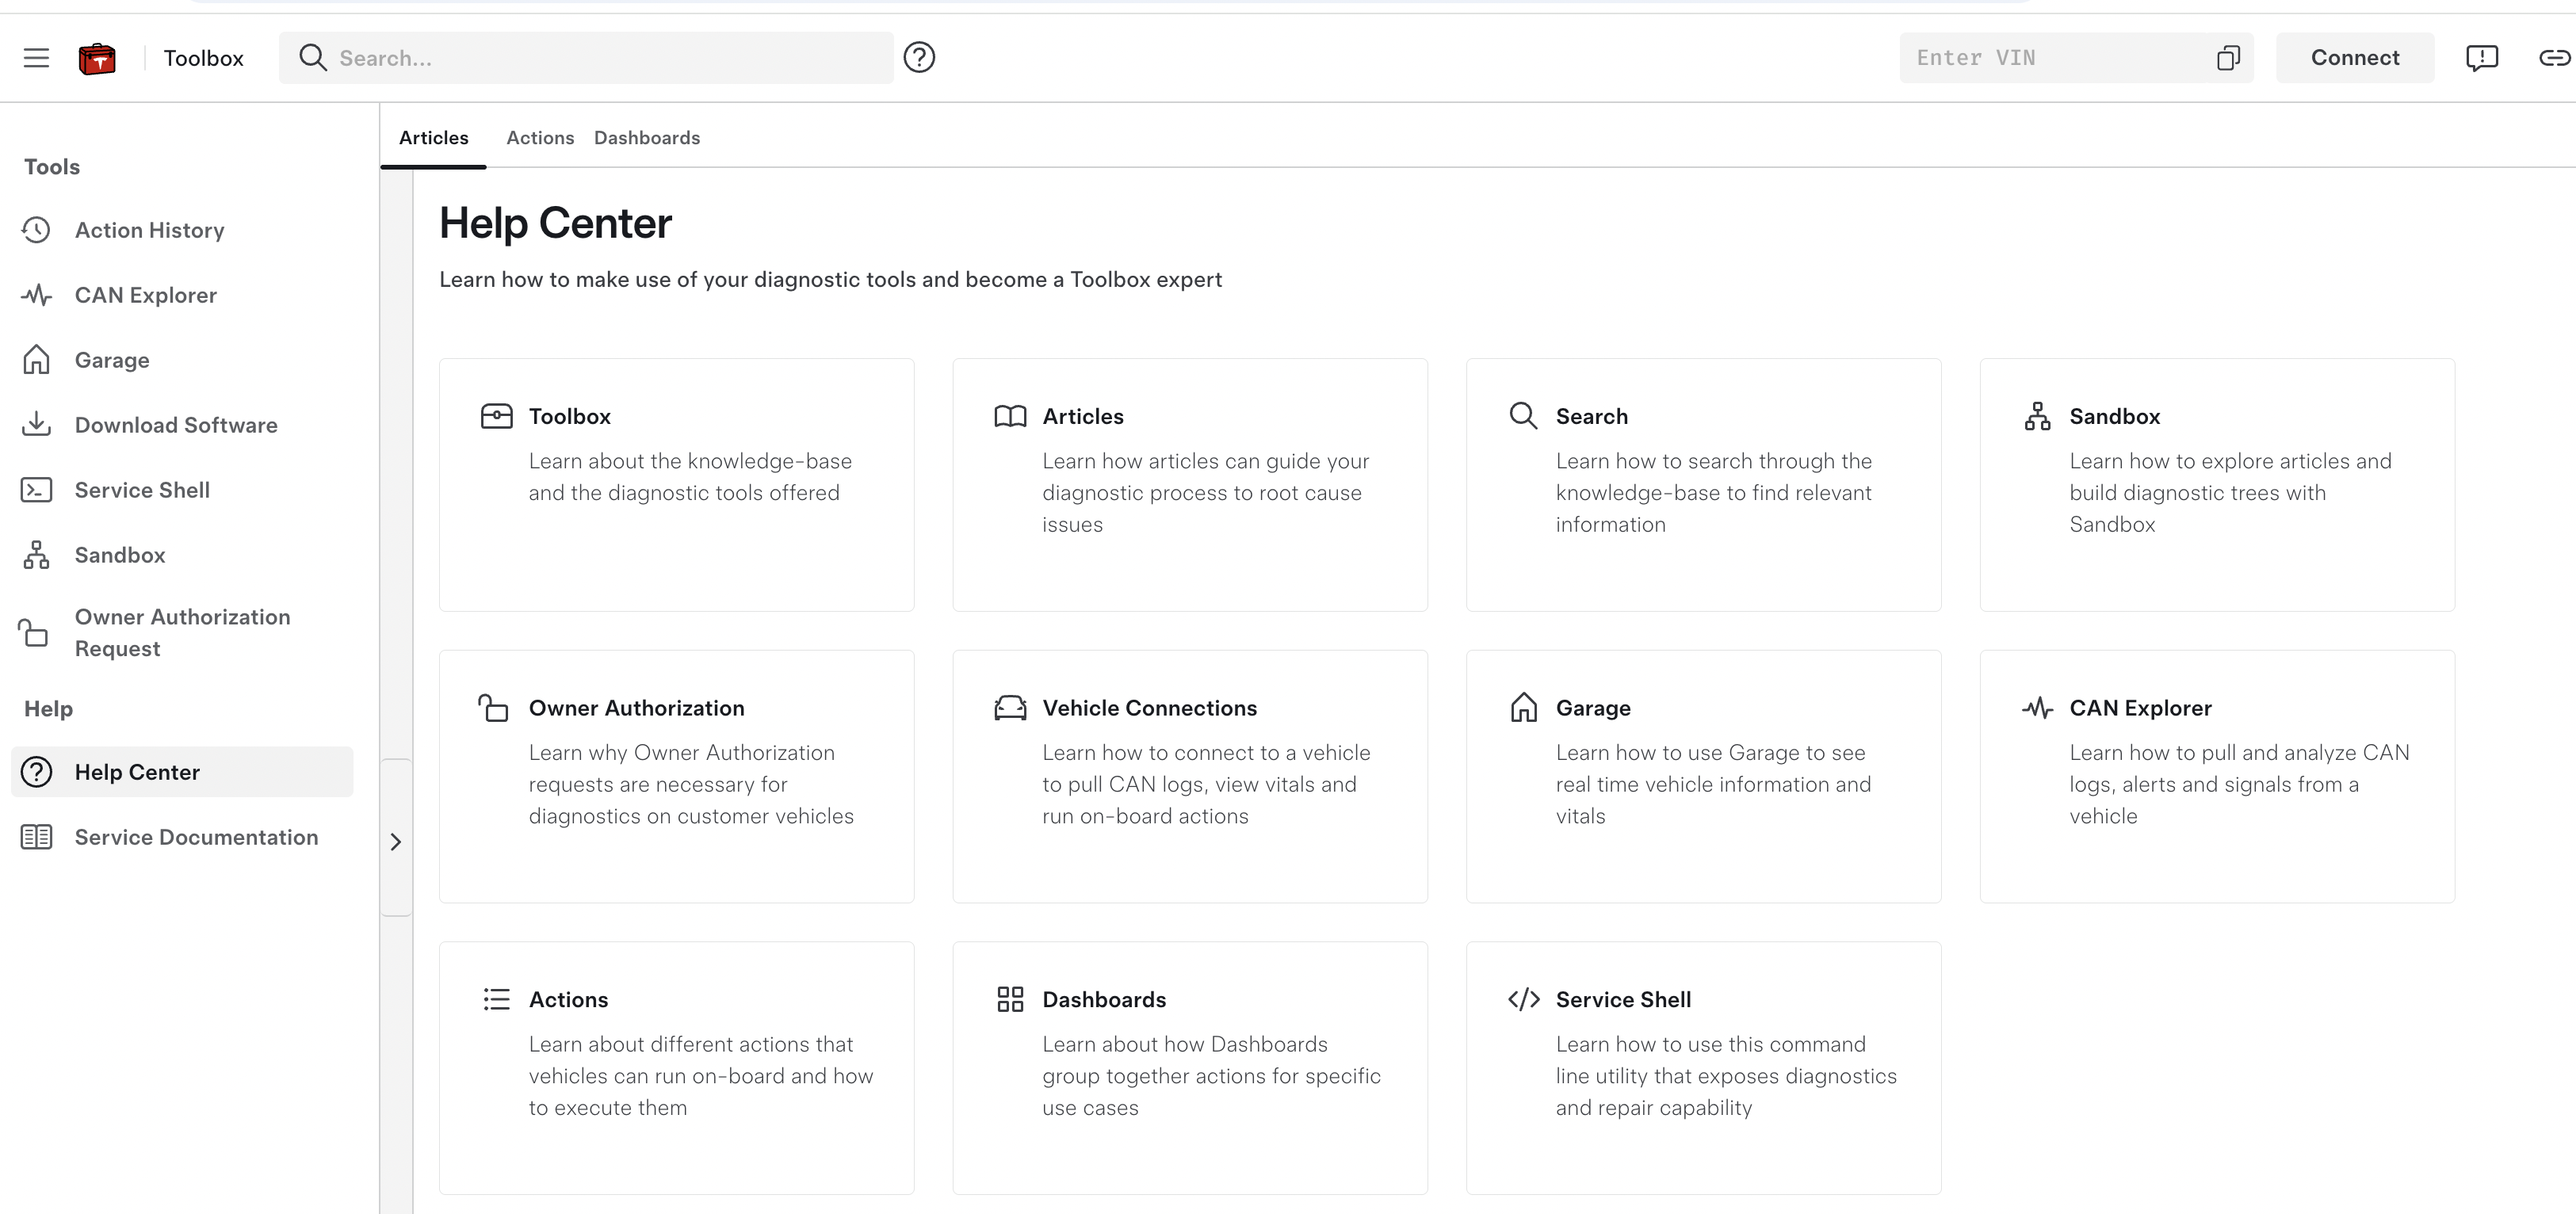This screenshot has width=2576, height=1214.
Task: Click the Sandbox card description text
Action: pyautogui.click(x=2230, y=492)
